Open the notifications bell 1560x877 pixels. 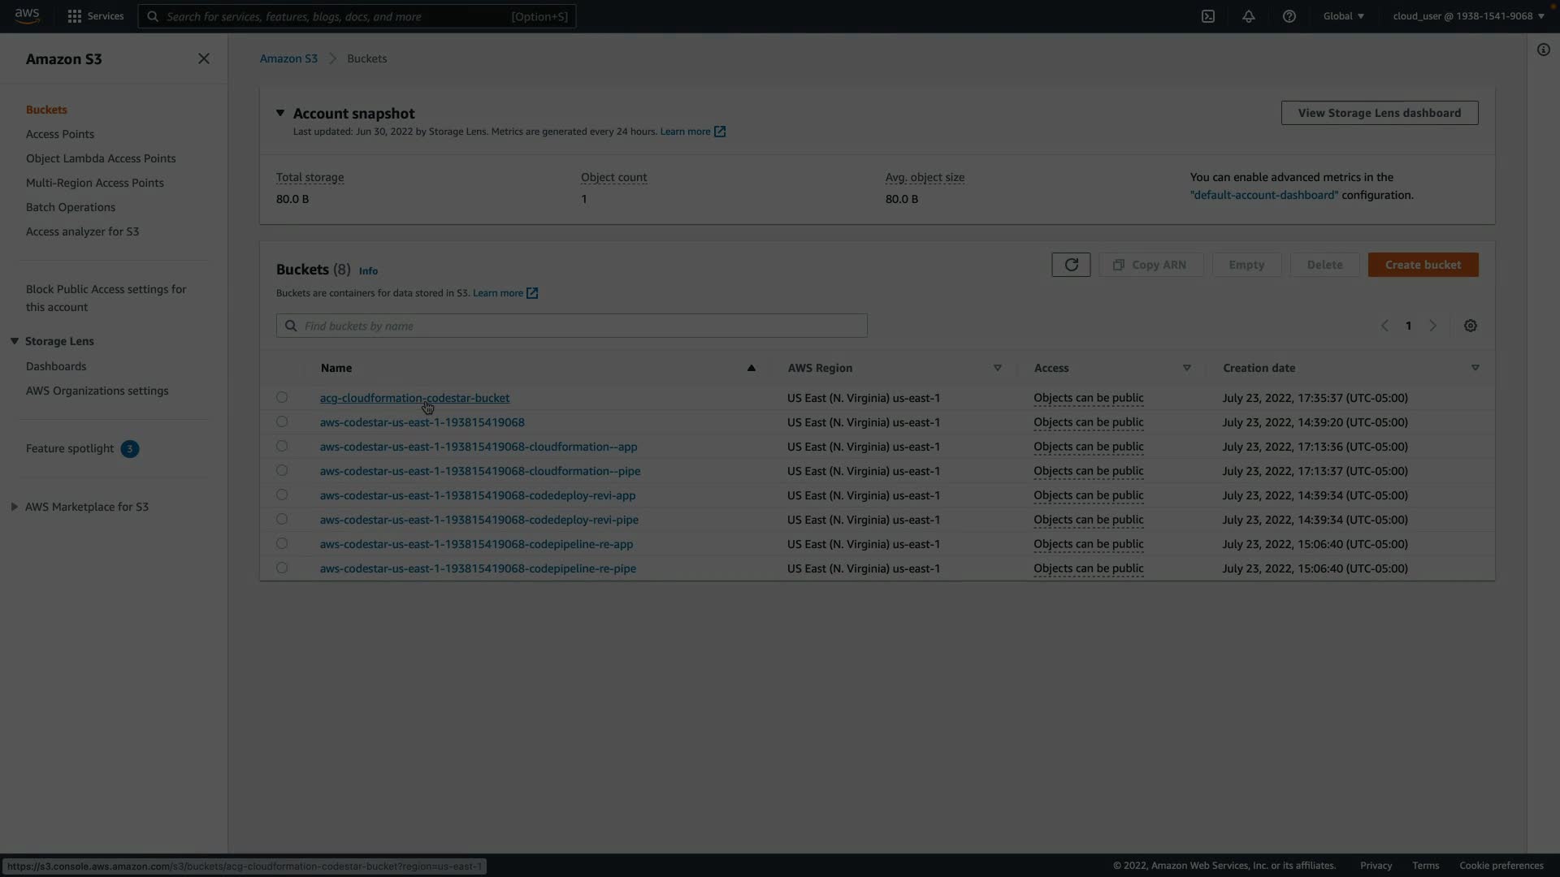[1249, 16]
